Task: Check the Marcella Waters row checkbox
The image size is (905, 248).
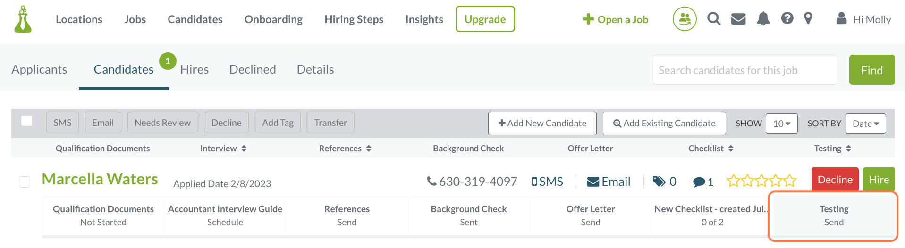Action: pyautogui.click(x=25, y=182)
